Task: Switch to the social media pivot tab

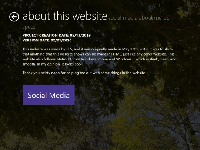Action: coord(123,18)
